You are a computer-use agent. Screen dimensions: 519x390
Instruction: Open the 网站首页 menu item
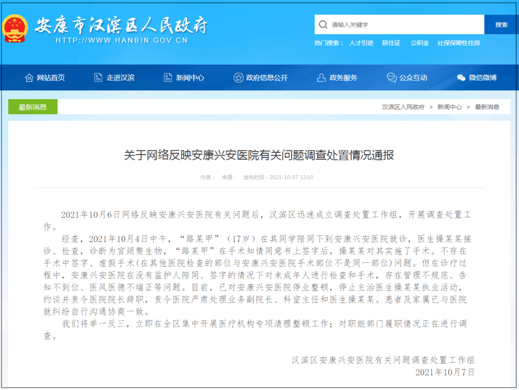point(50,78)
